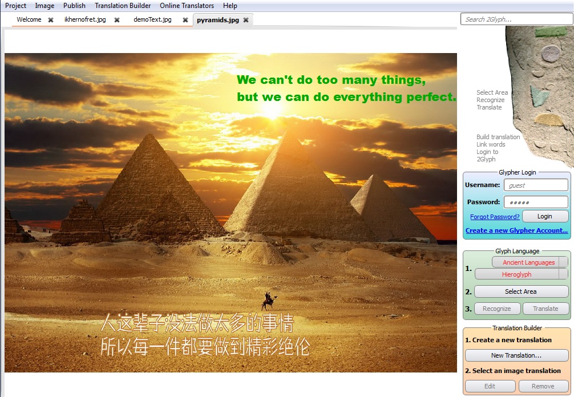
Task: Open the Translation Builder menu
Action: pos(123,6)
